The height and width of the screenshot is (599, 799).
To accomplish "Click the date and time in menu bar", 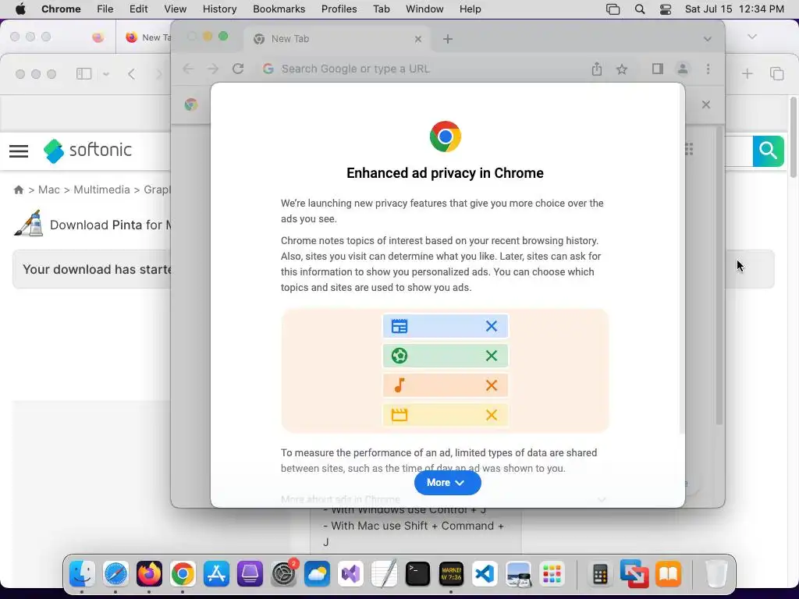I will point(734,9).
